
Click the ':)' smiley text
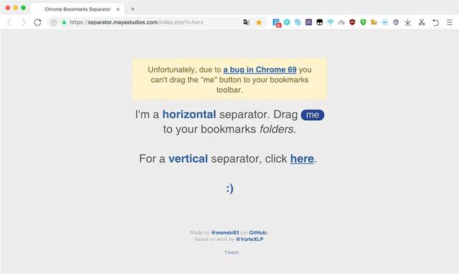pyautogui.click(x=229, y=188)
